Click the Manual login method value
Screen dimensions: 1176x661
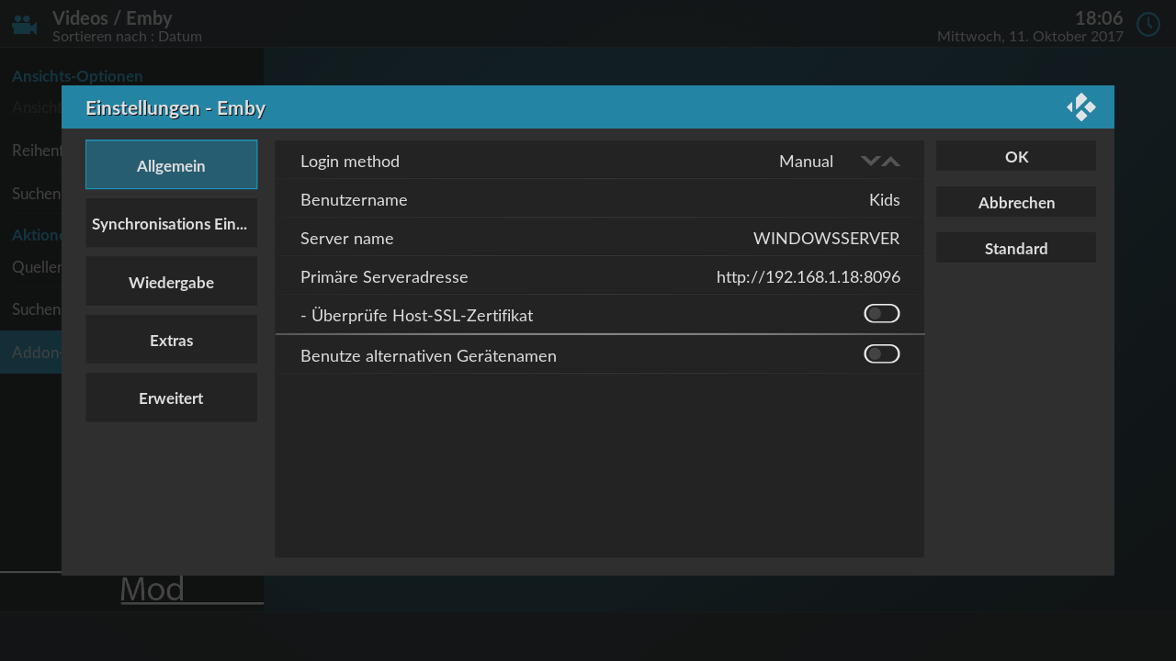coord(806,162)
